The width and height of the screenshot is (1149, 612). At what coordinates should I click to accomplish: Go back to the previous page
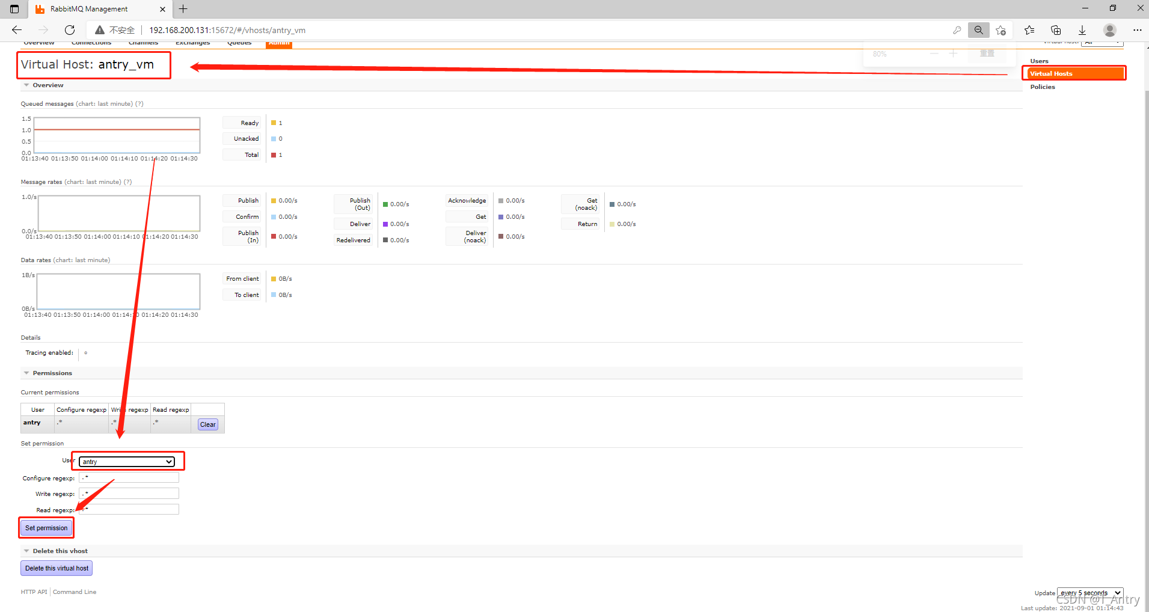(17, 30)
